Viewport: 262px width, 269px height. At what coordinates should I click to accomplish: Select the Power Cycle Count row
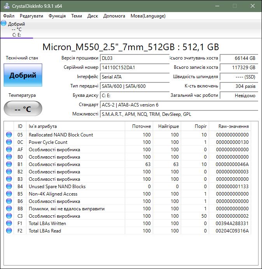pos(128,142)
